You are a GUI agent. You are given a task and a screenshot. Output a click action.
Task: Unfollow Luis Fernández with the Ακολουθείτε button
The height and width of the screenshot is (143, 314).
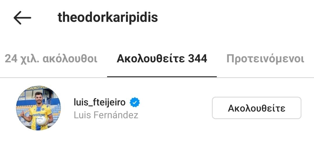pos(257,108)
